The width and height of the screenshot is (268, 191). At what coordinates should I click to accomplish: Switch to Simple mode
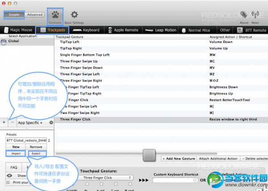click(x=14, y=15)
